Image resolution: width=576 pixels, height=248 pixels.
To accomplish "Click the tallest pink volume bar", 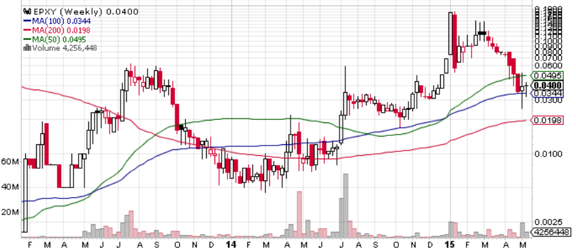I will point(300,215).
